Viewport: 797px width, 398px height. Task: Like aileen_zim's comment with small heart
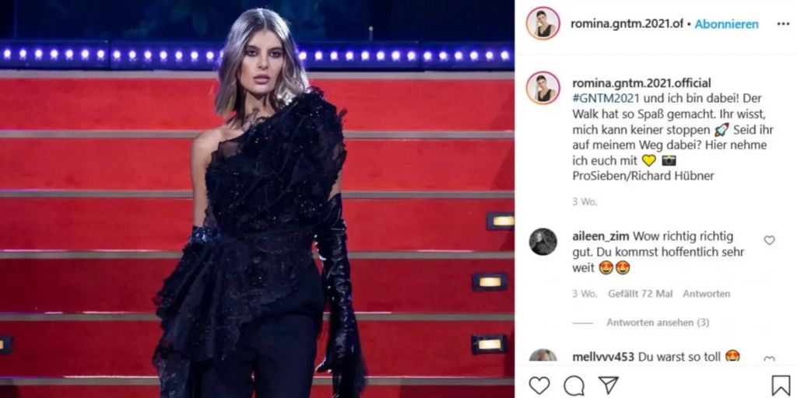tap(770, 240)
